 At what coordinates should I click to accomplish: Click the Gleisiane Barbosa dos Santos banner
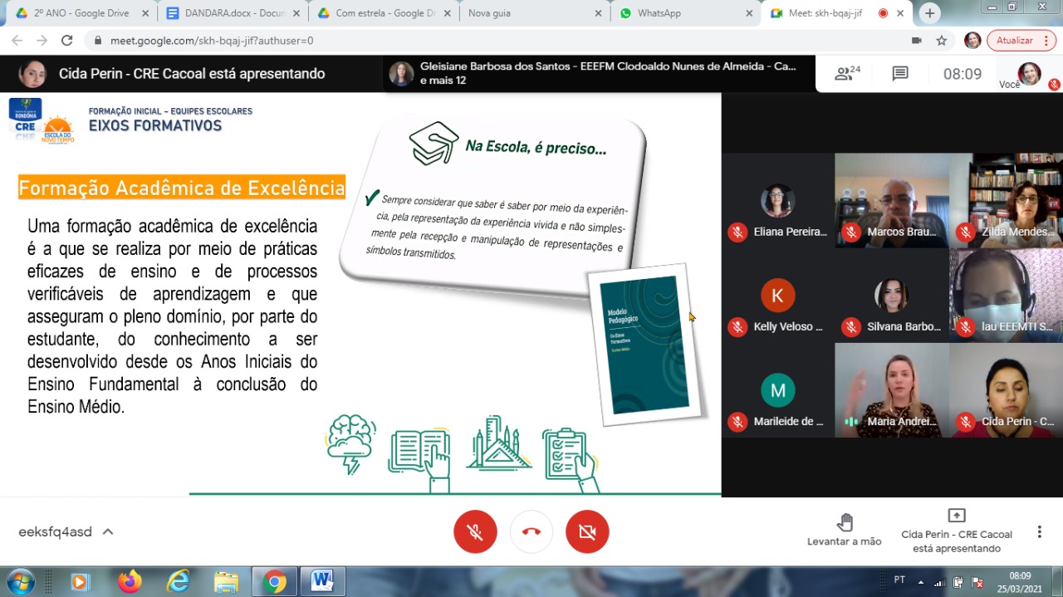point(600,74)
